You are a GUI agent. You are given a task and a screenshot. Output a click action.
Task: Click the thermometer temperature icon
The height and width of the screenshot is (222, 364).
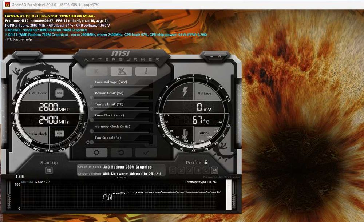click(185, 134)
